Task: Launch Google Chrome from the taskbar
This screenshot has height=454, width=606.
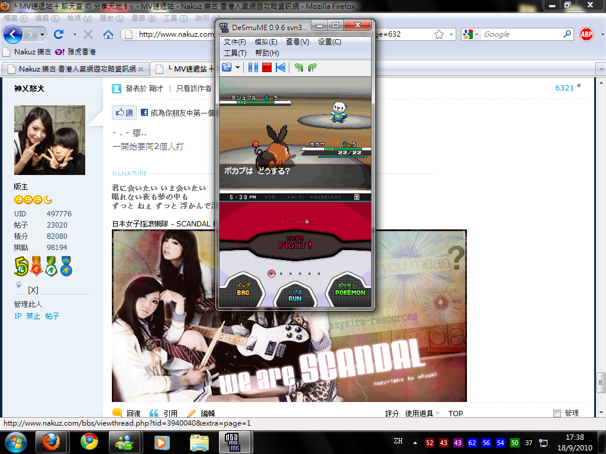Action: [89, 442]
